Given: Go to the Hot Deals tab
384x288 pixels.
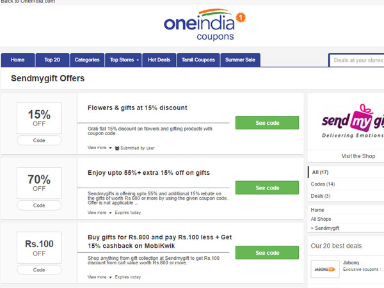Looking at the screenshot, I should coord(159,60).
